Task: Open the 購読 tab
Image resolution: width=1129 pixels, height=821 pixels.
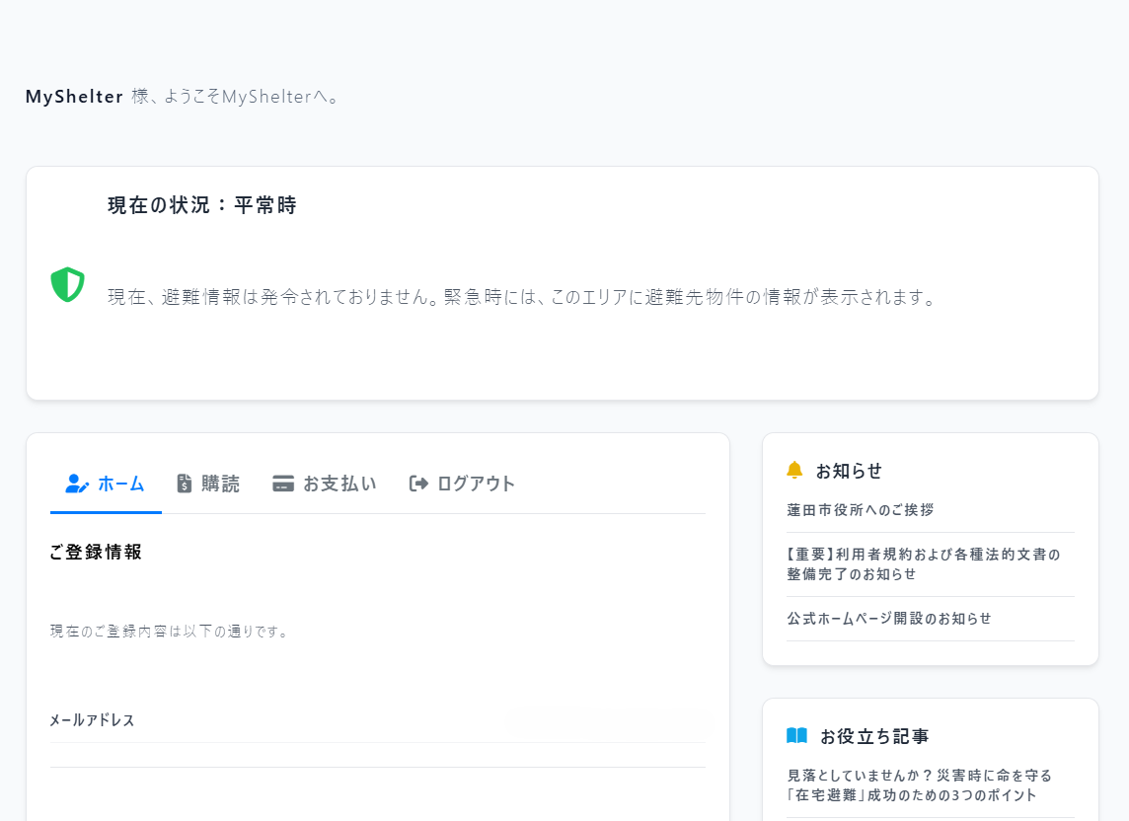Action: coord(209,484)
